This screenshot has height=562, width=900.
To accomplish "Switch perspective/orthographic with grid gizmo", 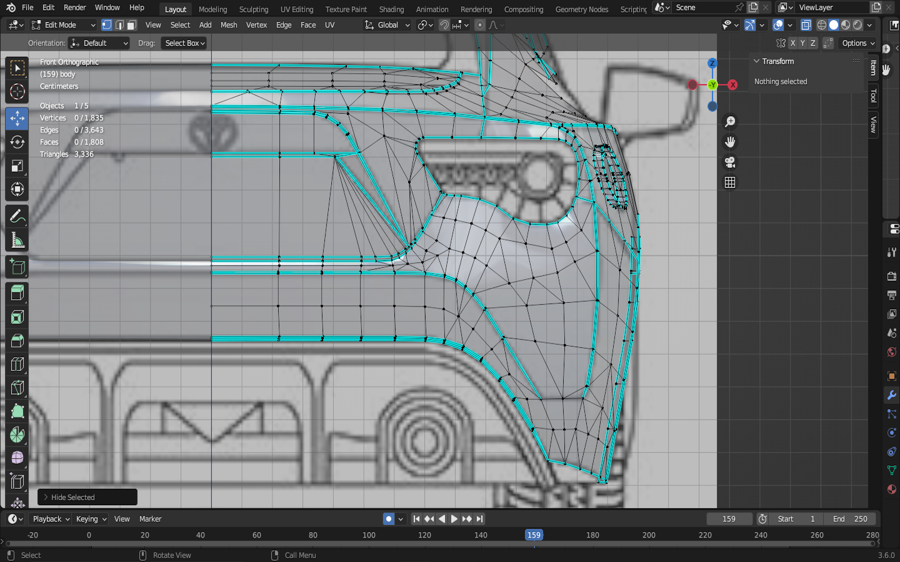I will pyautogui.click(x=729, y=182).
